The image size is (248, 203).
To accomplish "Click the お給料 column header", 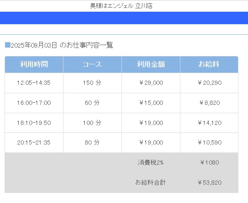I will pyautogui.click(x=209, y=64).
